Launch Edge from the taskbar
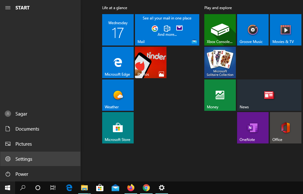This screenshot has height=194, width=303. pyautogui.click(x=69, y=188)
